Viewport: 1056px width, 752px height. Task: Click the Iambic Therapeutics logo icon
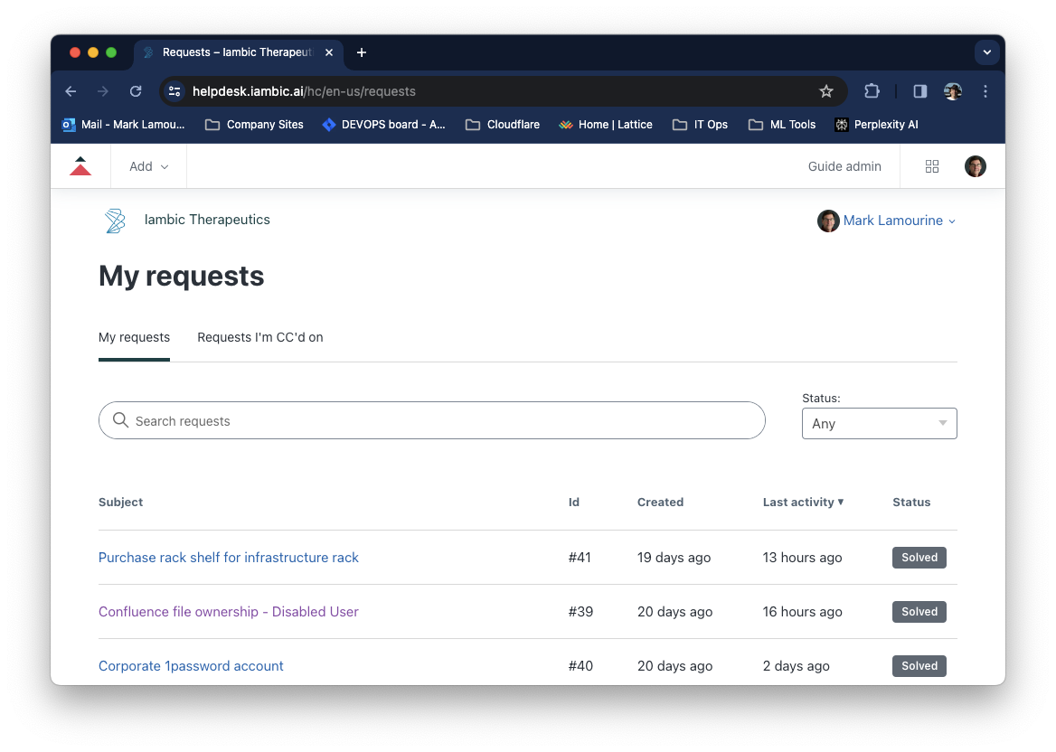pyautogui.click(x=115, y=221)
